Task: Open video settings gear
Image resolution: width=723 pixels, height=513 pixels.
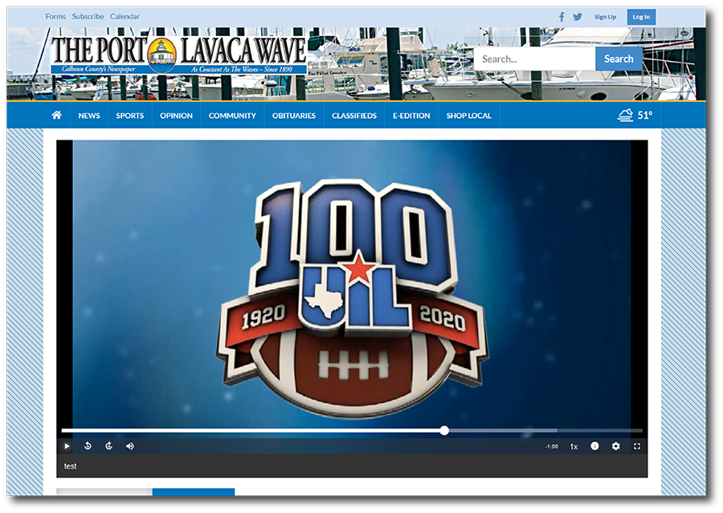Action: [616, 446]
